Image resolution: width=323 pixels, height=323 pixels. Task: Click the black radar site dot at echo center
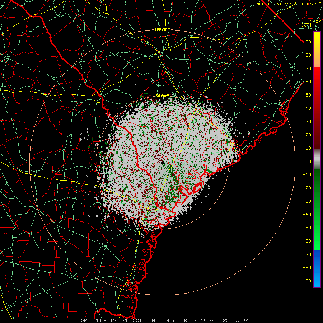[x=163, y=163]
